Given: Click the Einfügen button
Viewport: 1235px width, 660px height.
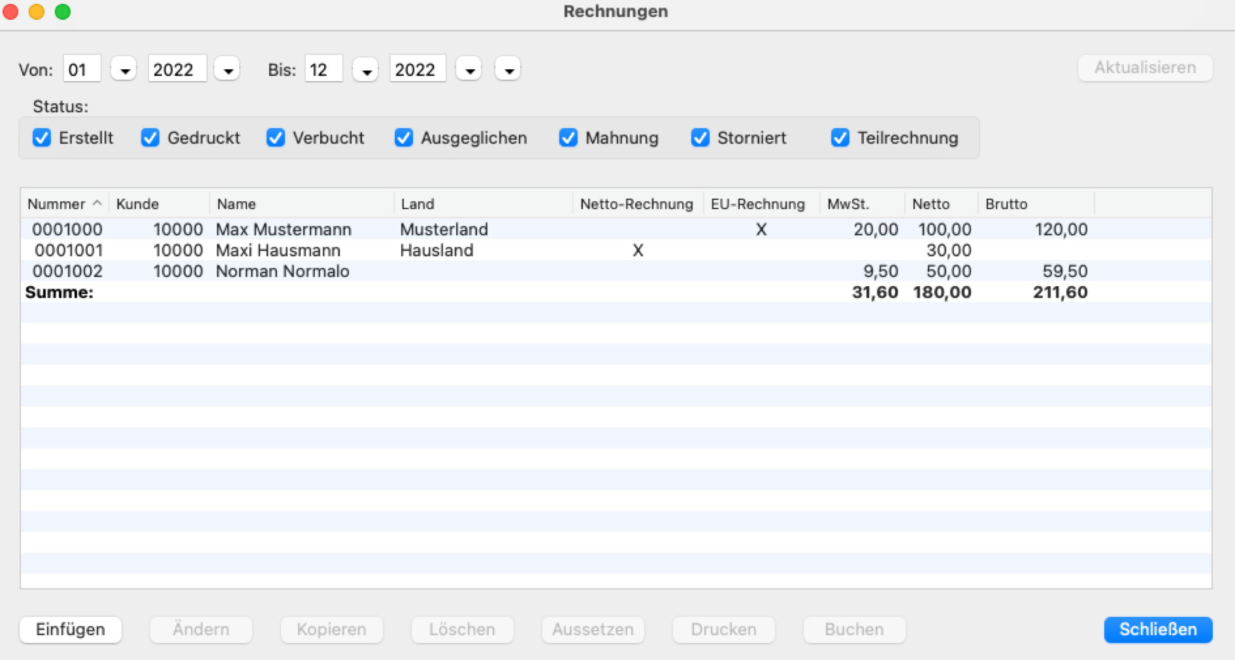Looking at the screenshot, I should pyautogui.click(x=70, y=630).
